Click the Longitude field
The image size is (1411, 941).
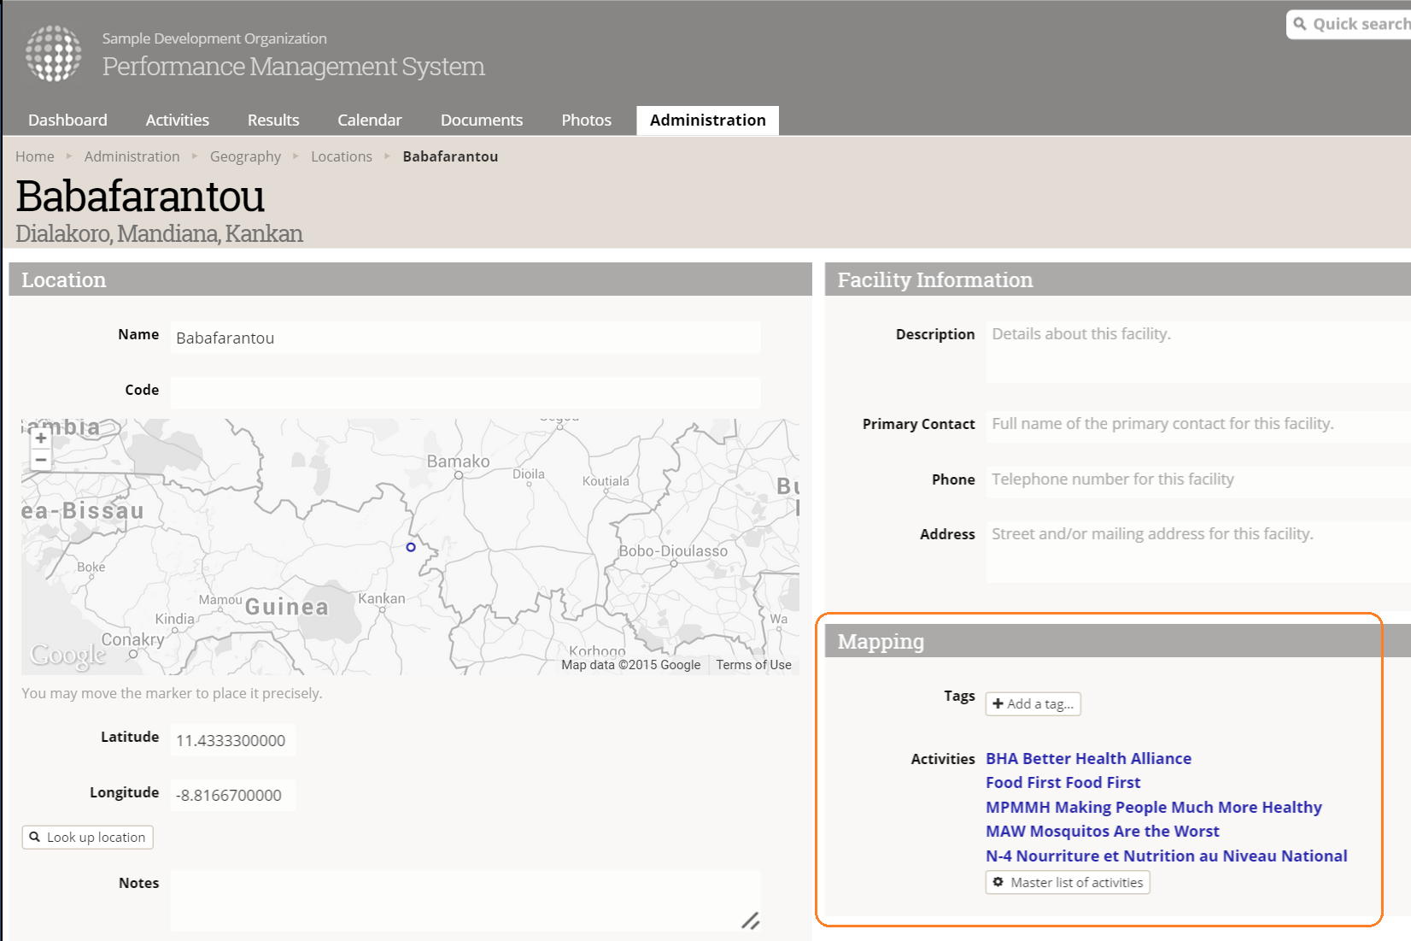[x=233, y=795]
